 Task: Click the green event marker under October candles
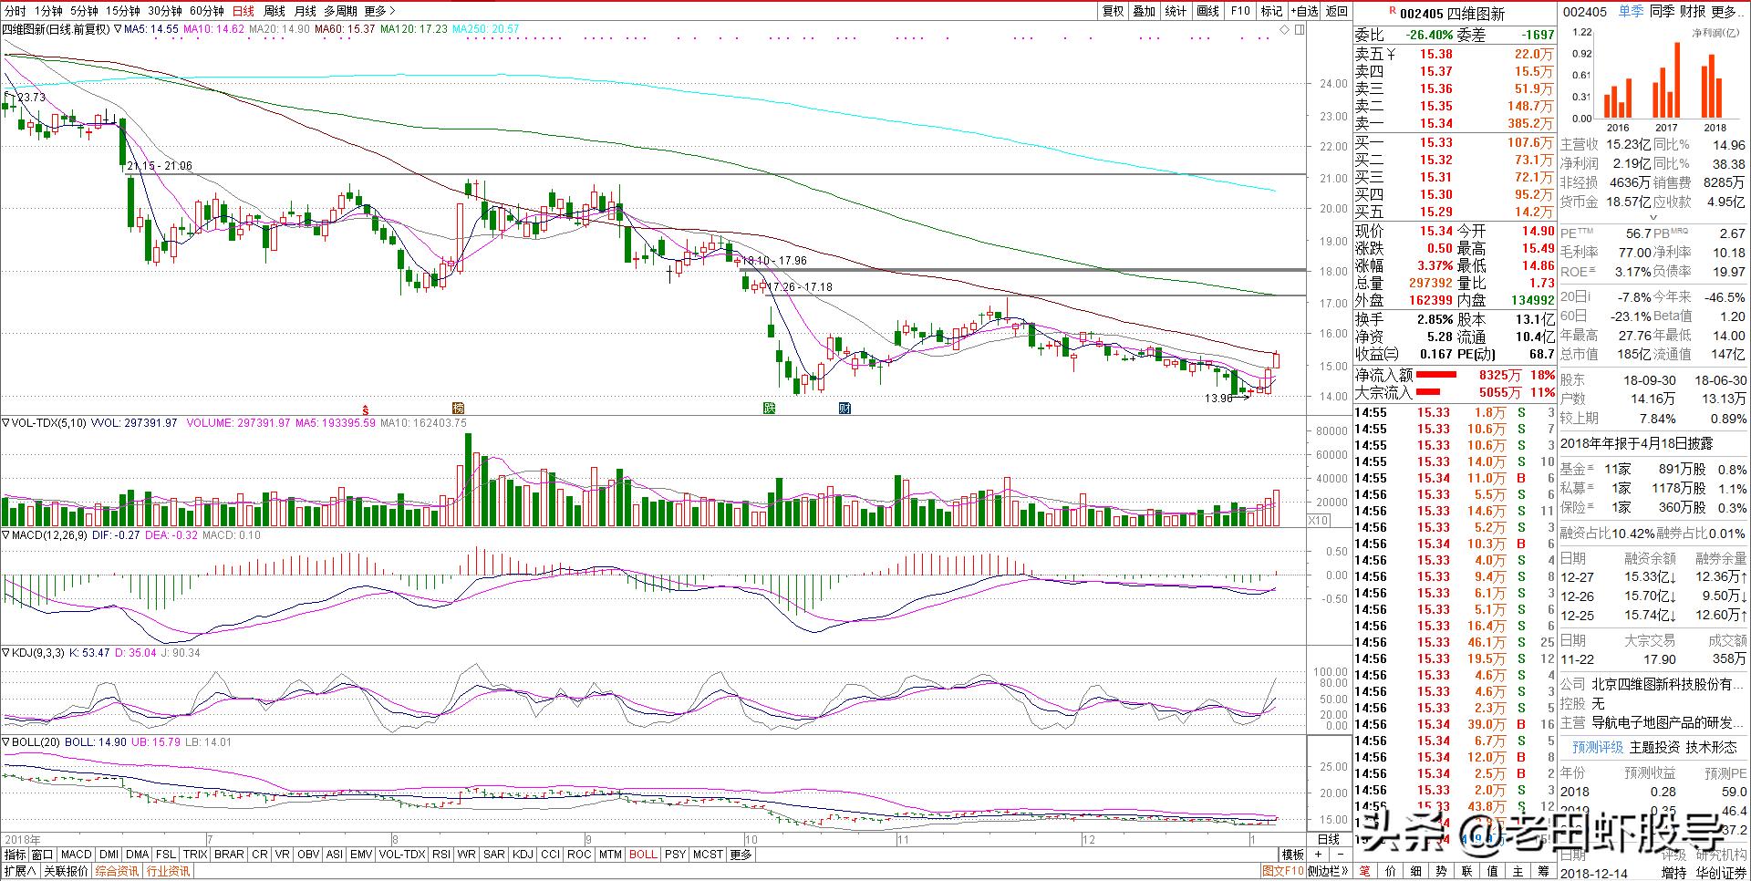[x=769, y=408]
